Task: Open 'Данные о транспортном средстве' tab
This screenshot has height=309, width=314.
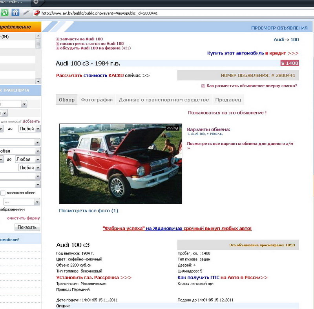Action: click(x=164, y=100)
